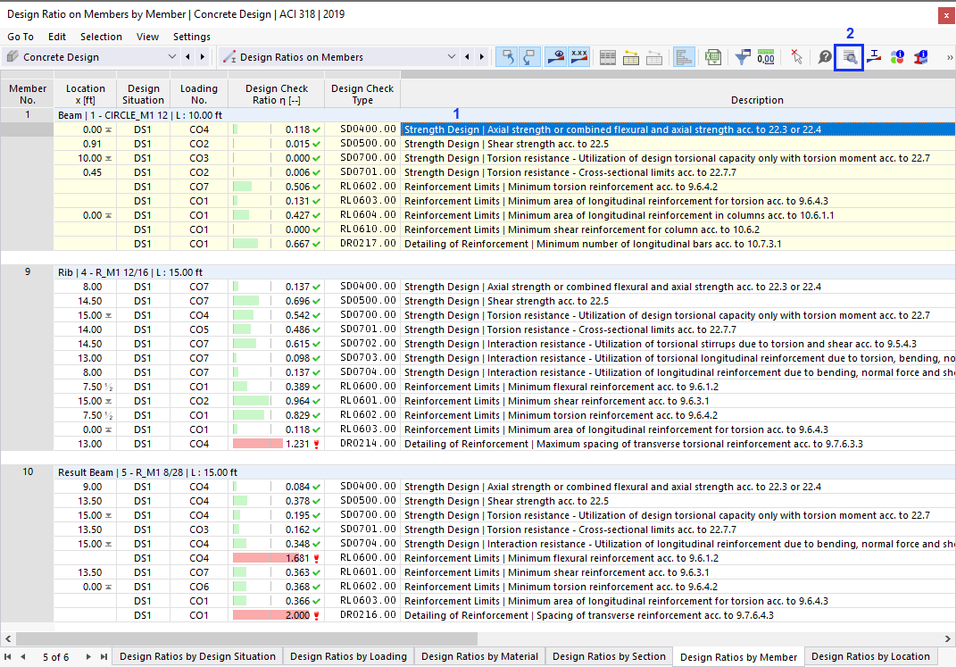Screen dimensions: 956x667
Task: Click the red 1.231 ratio bar
Action: point(257,444)
